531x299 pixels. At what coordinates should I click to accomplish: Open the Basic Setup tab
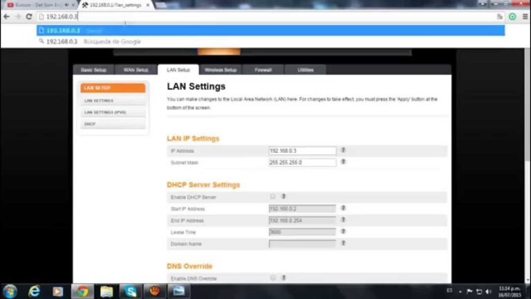pyautogui.click(x=93, y=70)
